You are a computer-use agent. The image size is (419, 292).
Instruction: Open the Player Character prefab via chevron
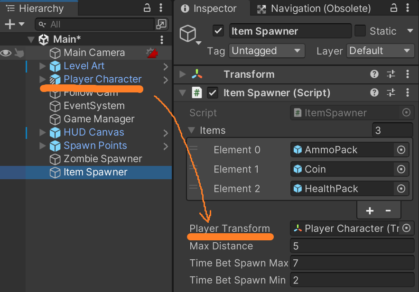(166, 80)
